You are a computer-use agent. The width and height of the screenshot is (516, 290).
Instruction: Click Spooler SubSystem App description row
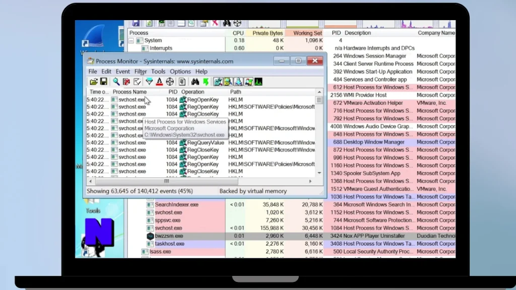[x=372, y=173]
